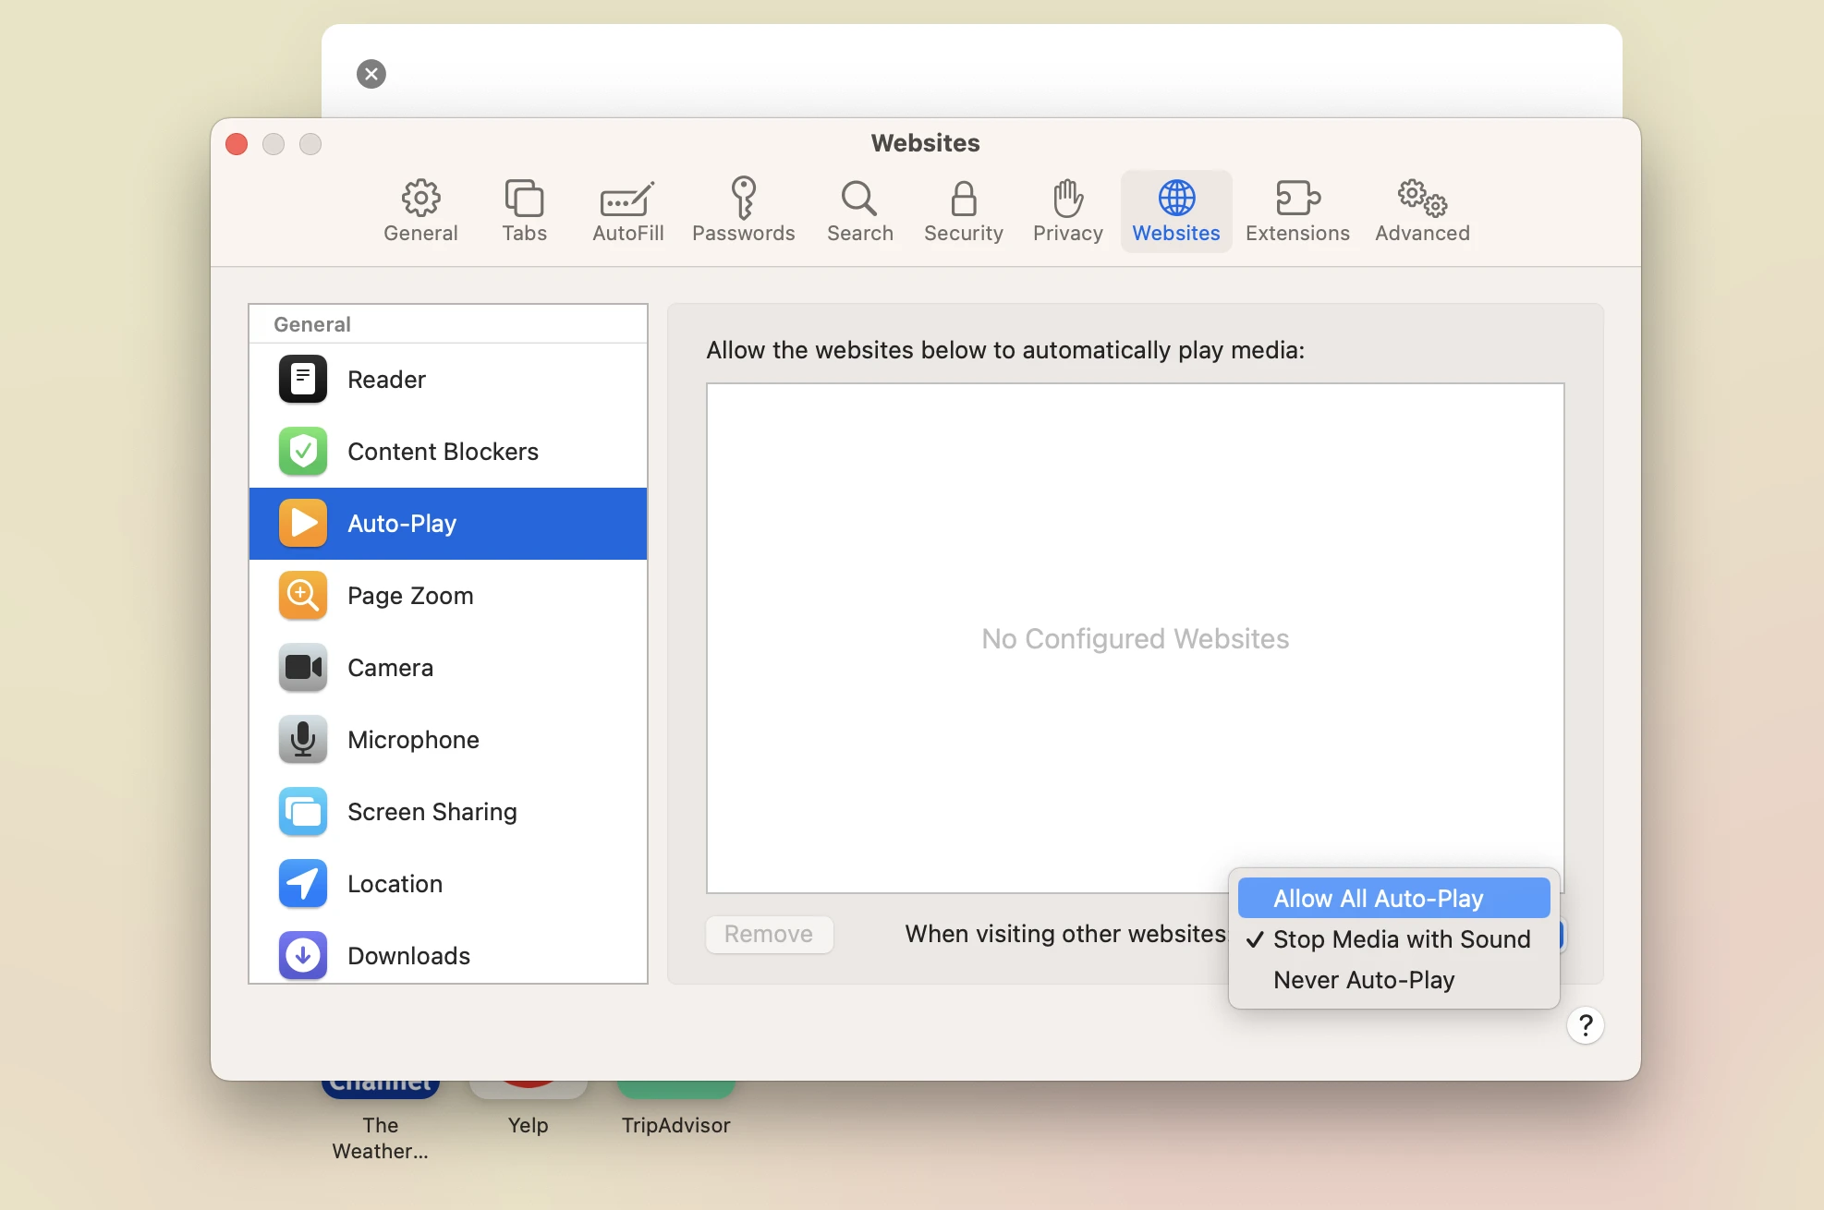Image resolution: width=1824 pixels, height=1210 pixels.
Task: Click the Remove button
Action: 770,934
